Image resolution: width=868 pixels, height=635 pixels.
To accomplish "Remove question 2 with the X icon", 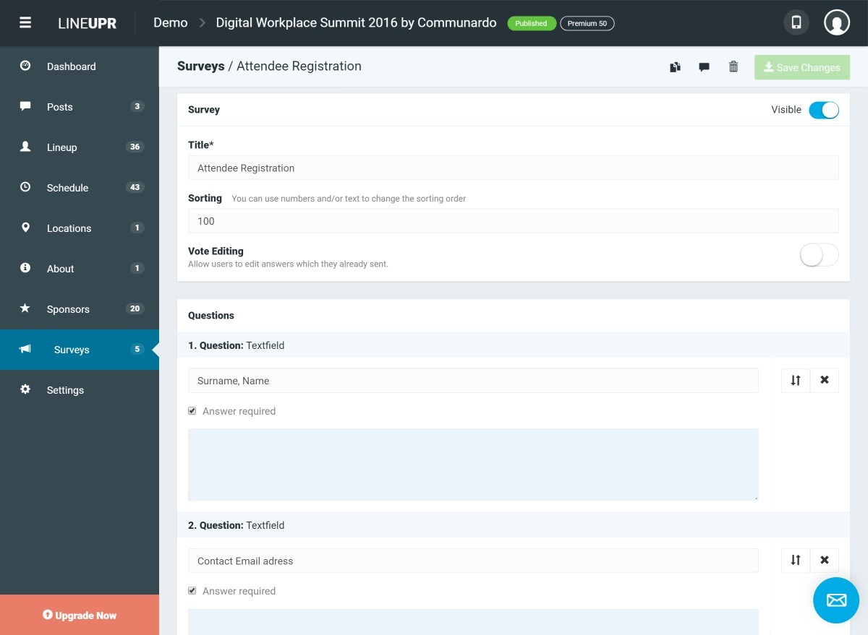I will tap(825, 560).
